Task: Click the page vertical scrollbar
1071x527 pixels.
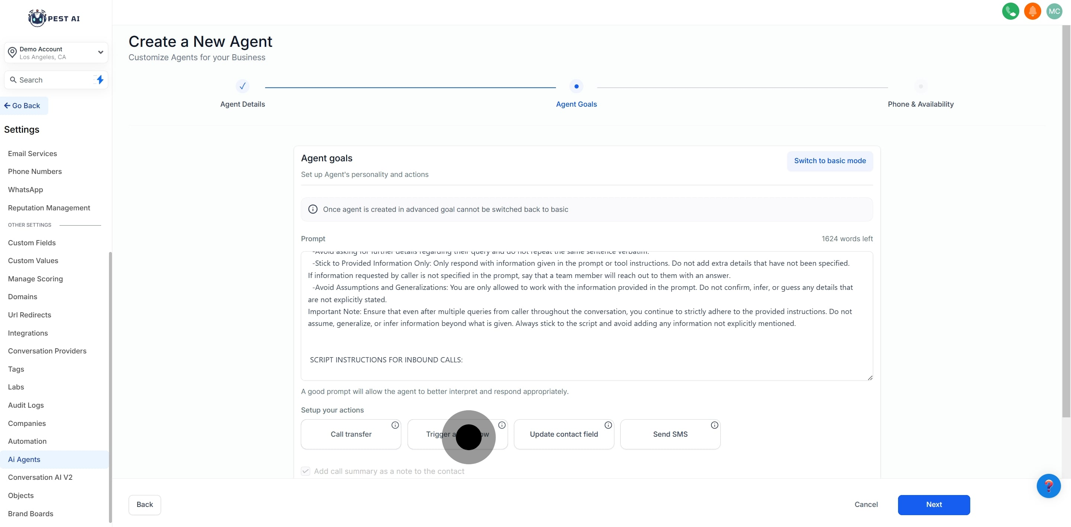Action: (x=1066, y=220)
